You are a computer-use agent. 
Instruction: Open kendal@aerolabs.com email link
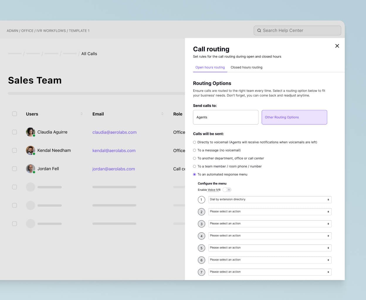pos(114,151)
